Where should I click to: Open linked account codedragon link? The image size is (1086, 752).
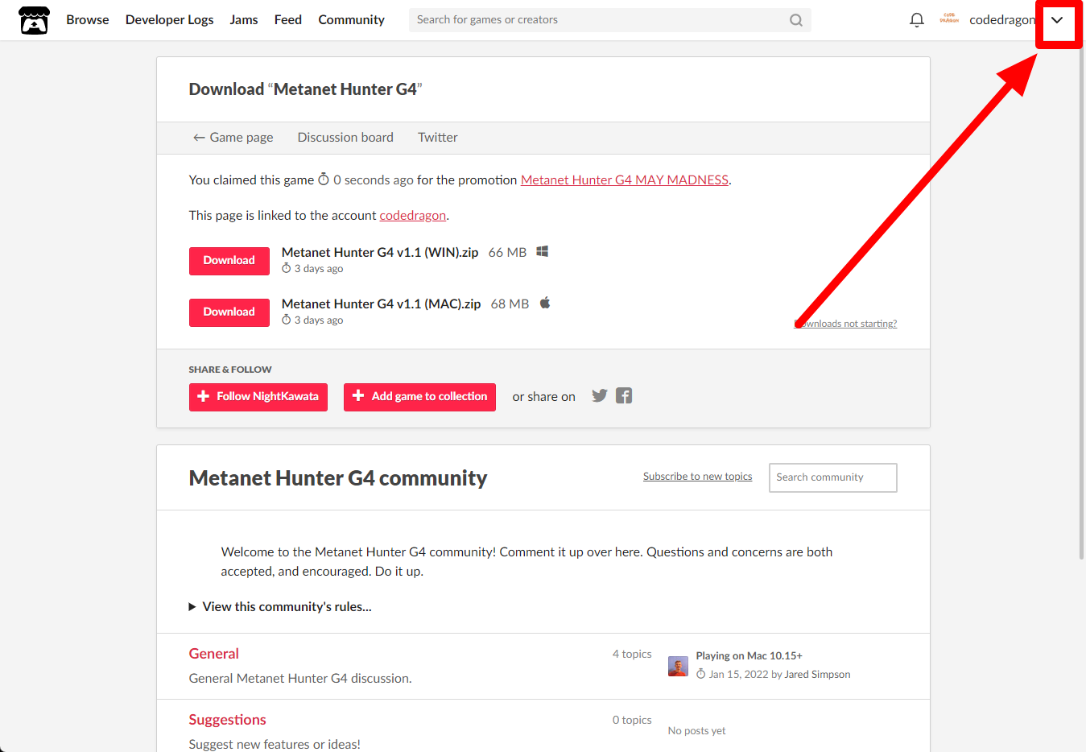click(413, 216)
